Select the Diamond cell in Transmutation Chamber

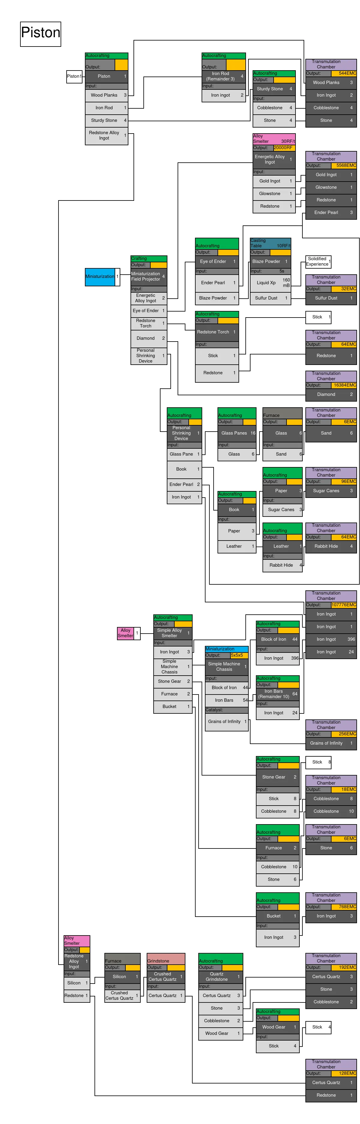tap(331, 394)
